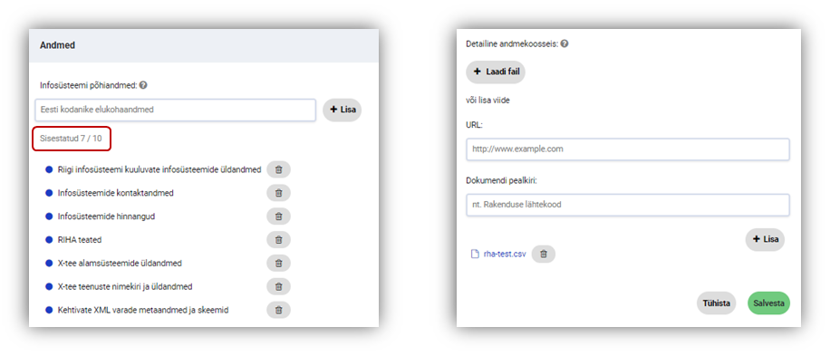Viewport: 830px width, 356px height.
Task: Click Lisa button next to põhiandmed field
Action: 342,110
